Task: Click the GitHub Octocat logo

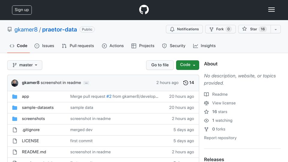Action: pyautogui.click(x=144, y=10)
